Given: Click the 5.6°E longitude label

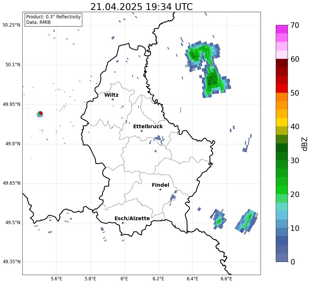Looking at the screenshot, I should 56,279.
